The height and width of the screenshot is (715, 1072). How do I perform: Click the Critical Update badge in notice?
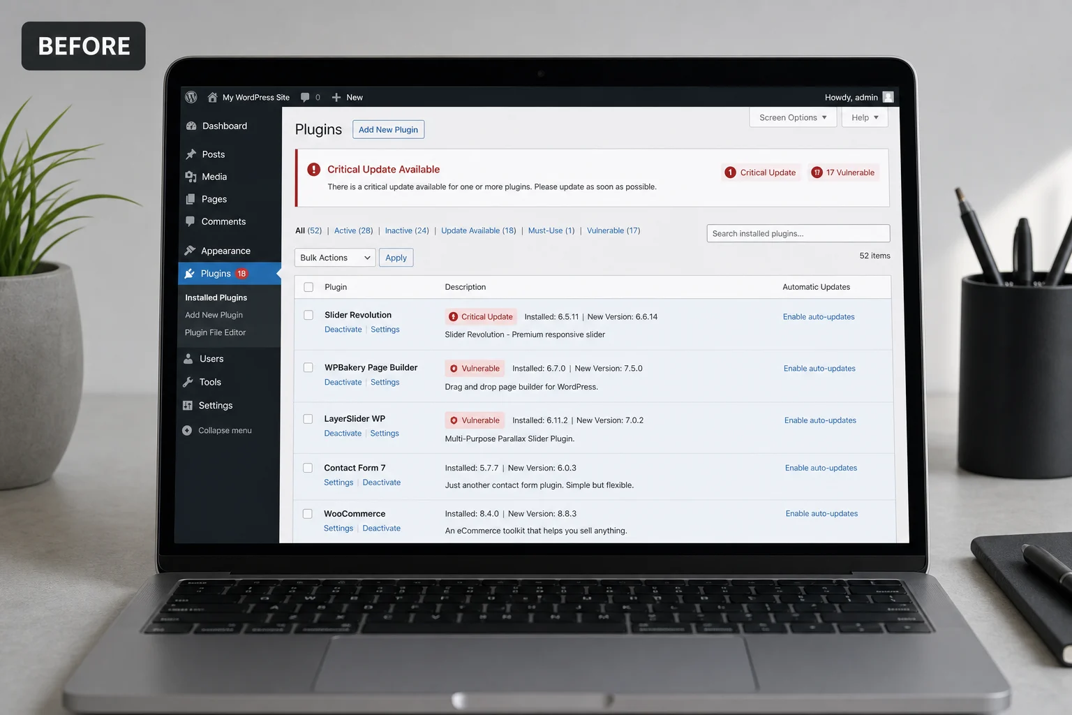click(761, 172)
